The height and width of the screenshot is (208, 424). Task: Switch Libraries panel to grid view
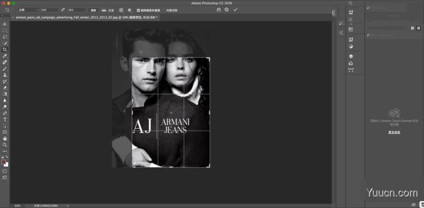tap(412, 28)
